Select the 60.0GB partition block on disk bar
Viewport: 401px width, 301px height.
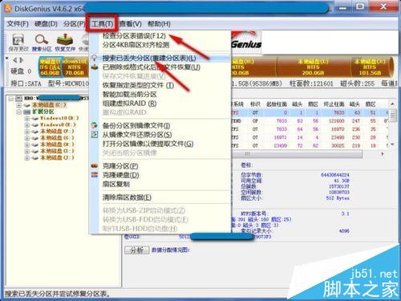[x=51, y=67]
